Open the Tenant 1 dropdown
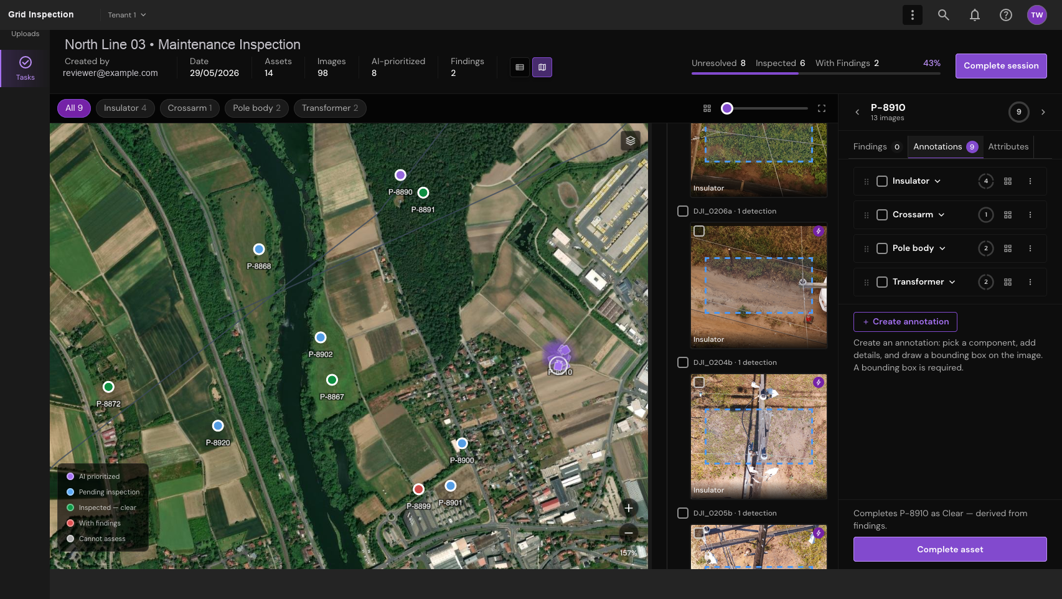The width and height of the screenshot is (1062, 599). pos(127,15)
